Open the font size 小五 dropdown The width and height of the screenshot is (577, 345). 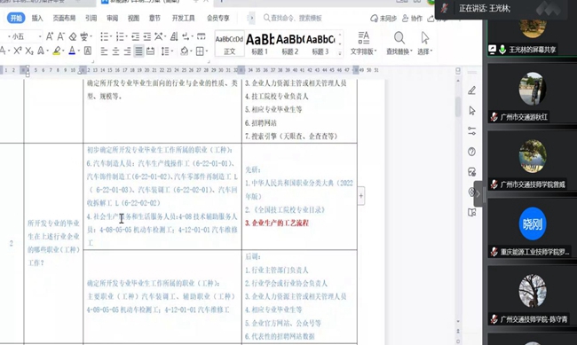(24, 36)
